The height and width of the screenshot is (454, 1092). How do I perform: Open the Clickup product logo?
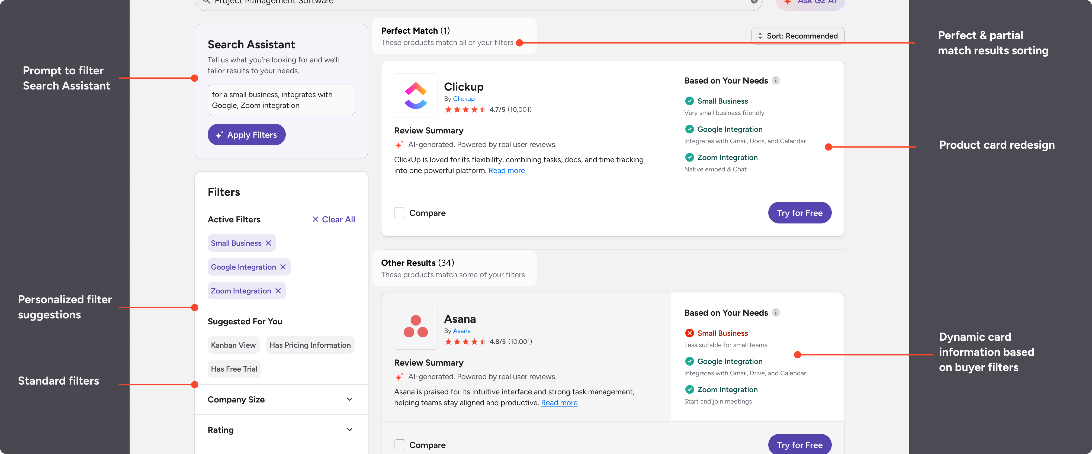415,95
